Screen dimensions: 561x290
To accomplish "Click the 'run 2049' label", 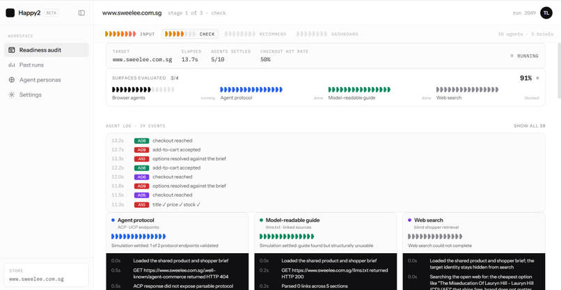I will tap(524, 13).
